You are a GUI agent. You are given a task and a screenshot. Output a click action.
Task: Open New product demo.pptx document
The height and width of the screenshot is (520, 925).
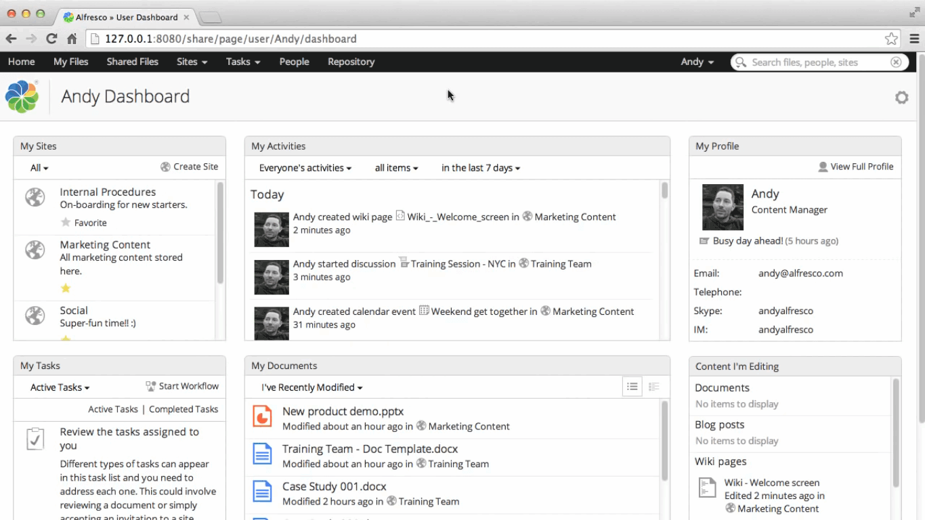[x=343, y=411]
